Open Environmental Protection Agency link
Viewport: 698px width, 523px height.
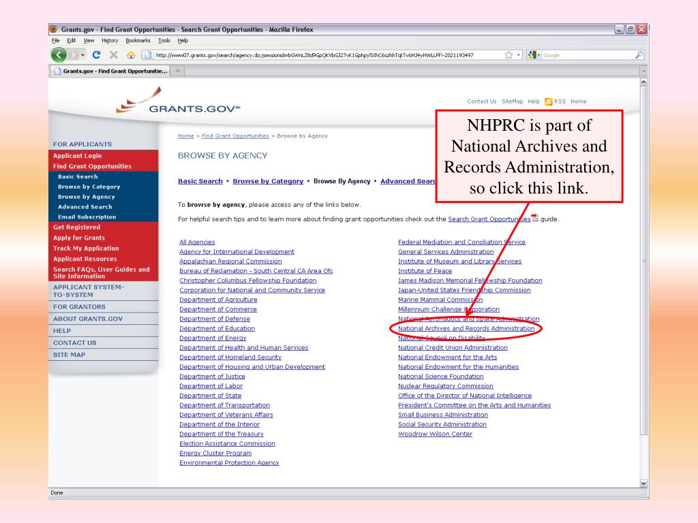click(229, 462)
